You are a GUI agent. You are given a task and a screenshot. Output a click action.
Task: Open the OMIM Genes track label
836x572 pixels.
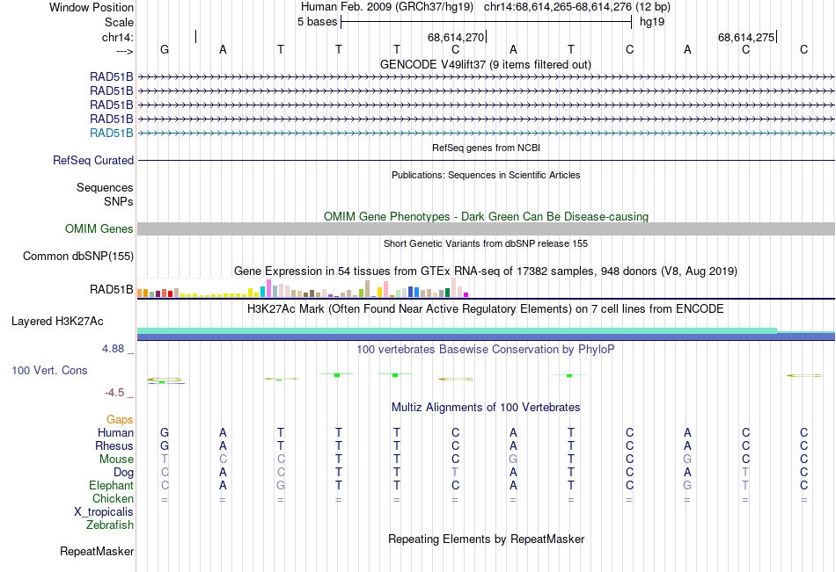(99, 229)
